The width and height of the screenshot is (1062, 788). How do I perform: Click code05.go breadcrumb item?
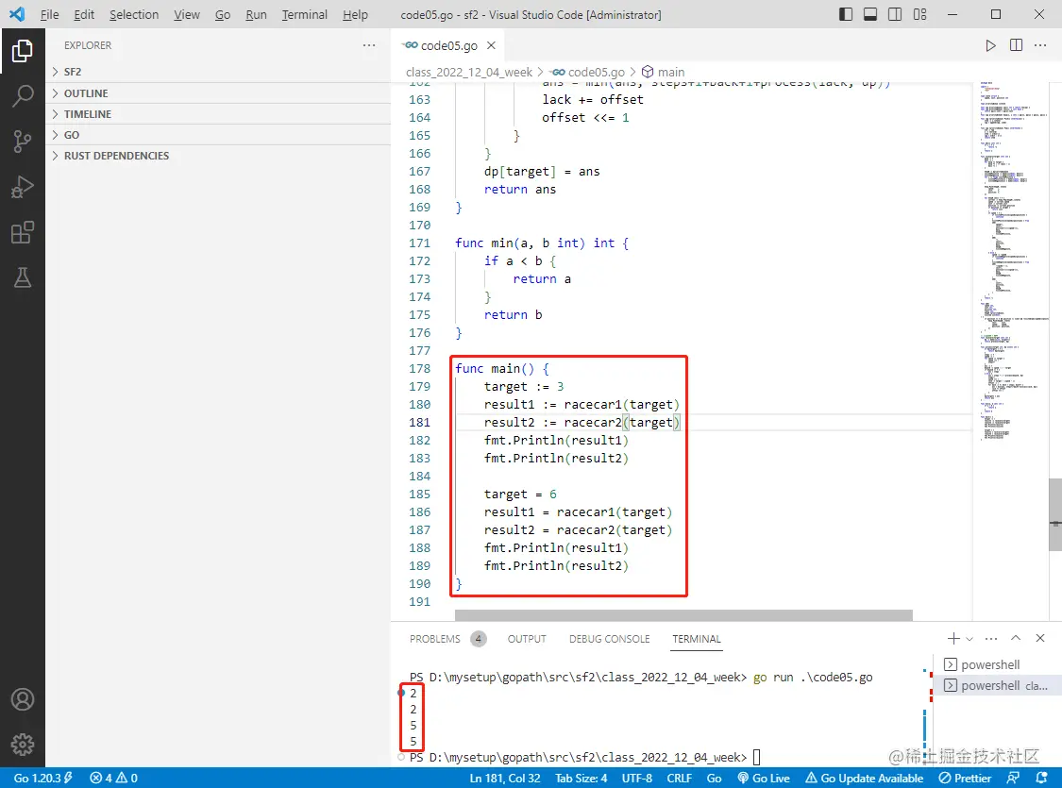click(x=588, y=72)
